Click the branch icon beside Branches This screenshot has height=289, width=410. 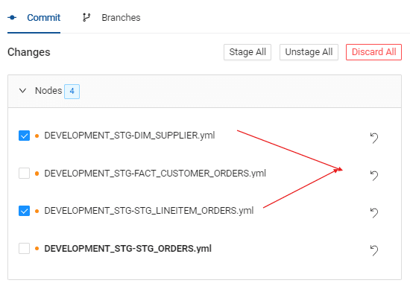coord(86,18)
